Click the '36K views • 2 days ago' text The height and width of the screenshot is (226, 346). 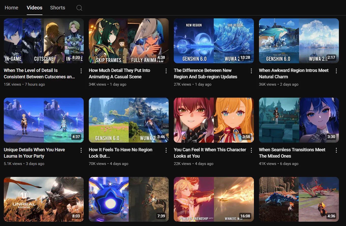(x=279, y=84)
